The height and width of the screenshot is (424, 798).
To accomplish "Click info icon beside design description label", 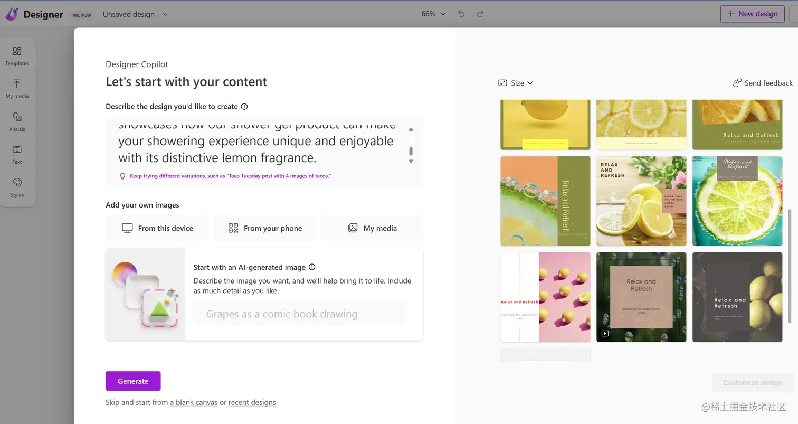I will (244, 107).
